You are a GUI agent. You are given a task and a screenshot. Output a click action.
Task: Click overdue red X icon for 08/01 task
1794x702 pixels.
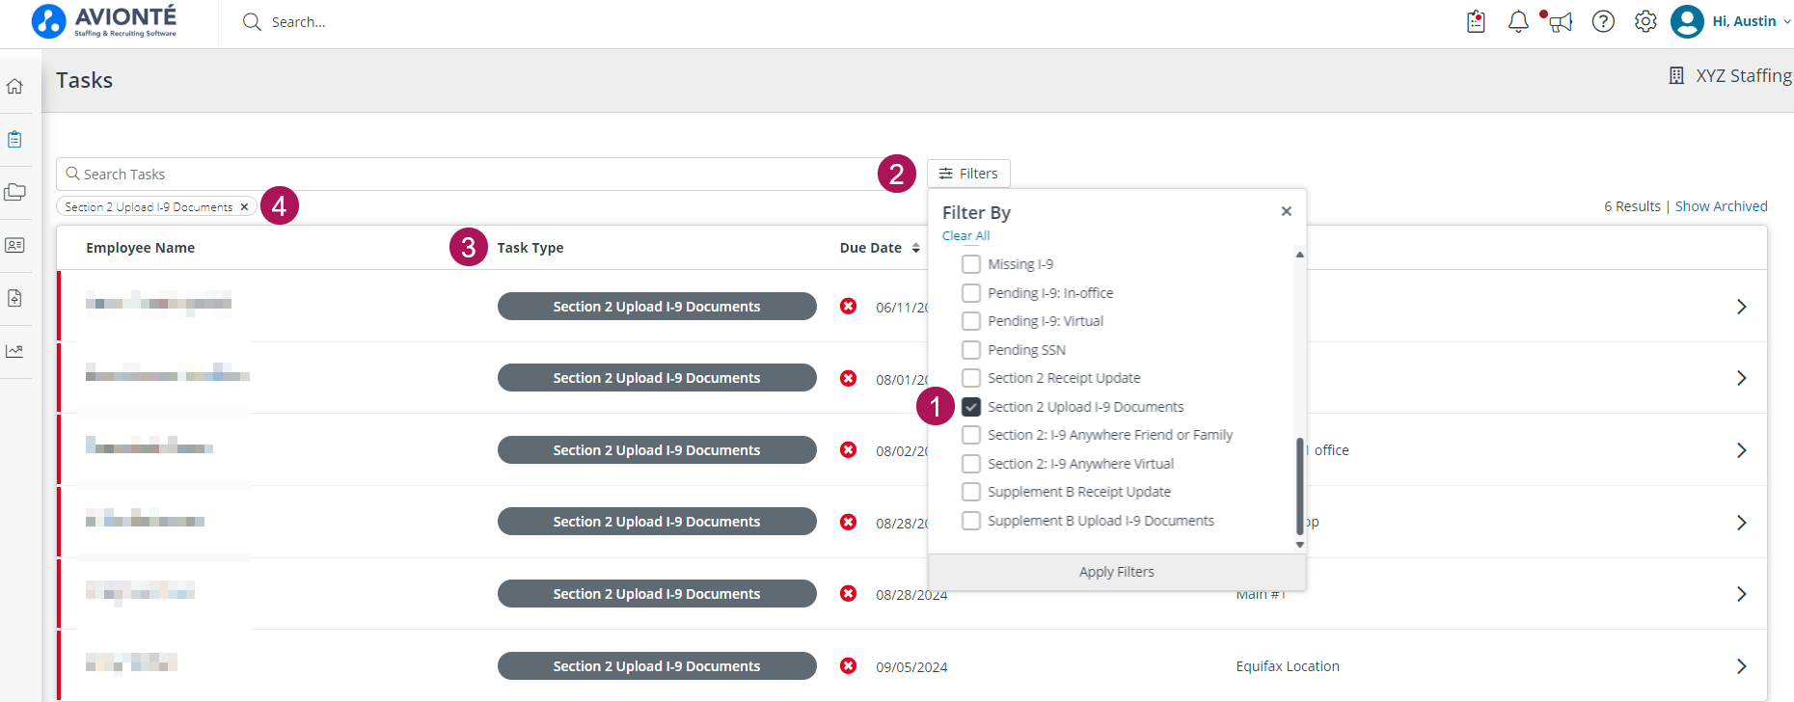(848, 378)
